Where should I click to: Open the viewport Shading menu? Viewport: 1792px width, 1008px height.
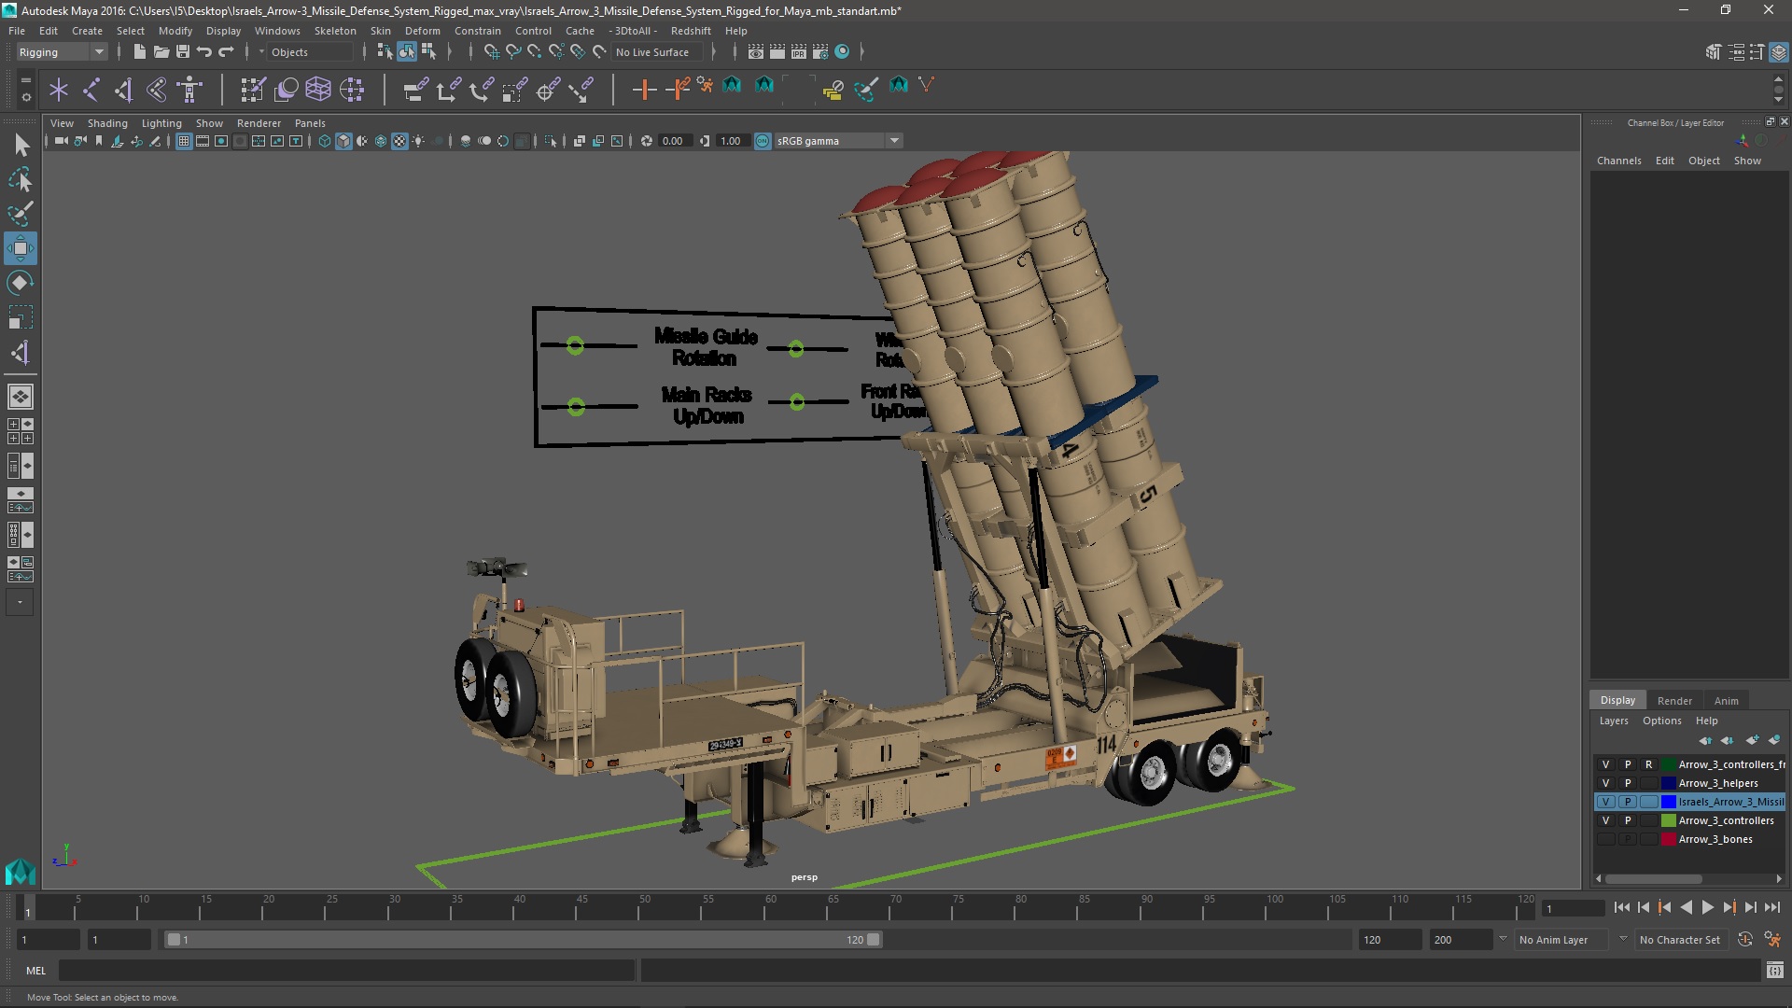pyautogui.click(x=107, y=123)
